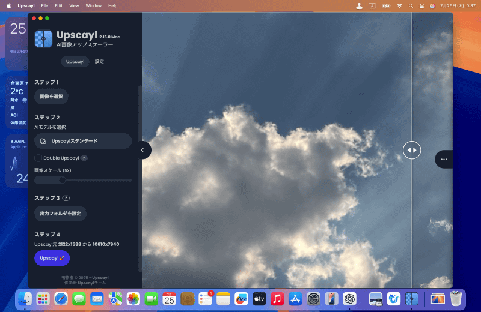
Task: Open Freeform from the Dock
Action: pyautogui.click(x=241, y=299)
